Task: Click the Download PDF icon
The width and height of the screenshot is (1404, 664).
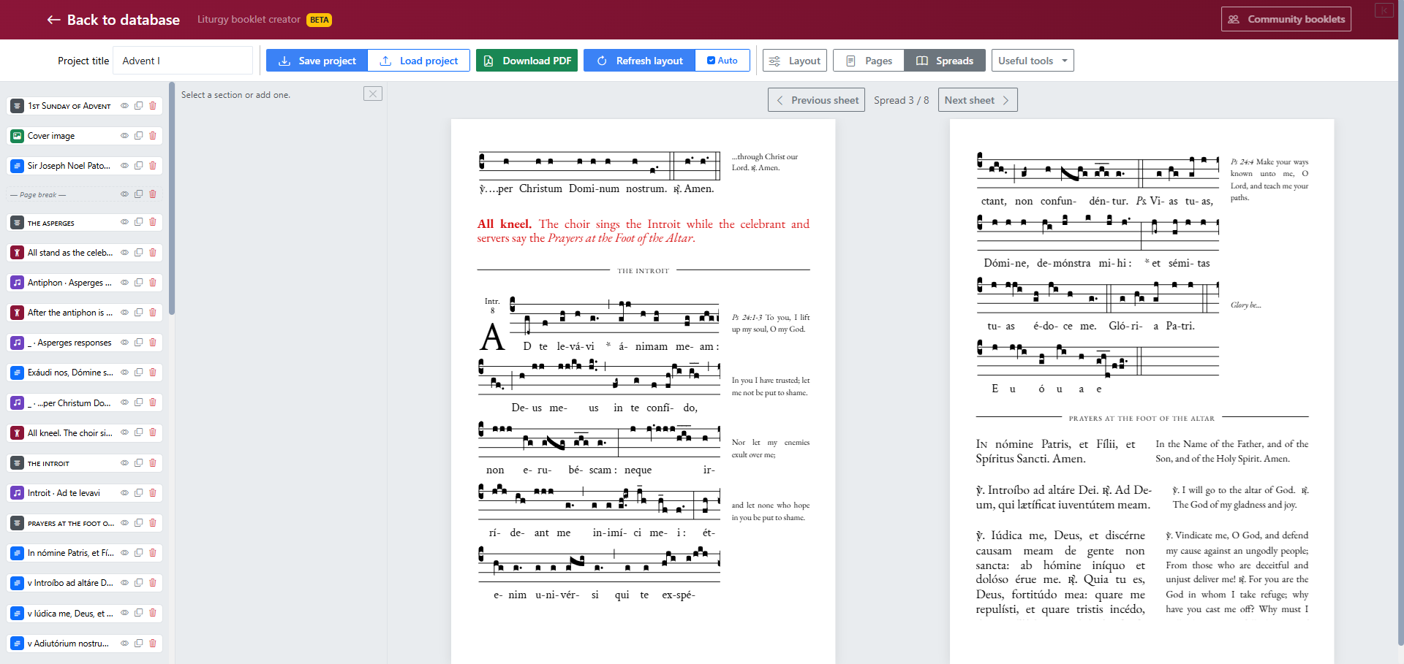Action: (x=488, y=61)
